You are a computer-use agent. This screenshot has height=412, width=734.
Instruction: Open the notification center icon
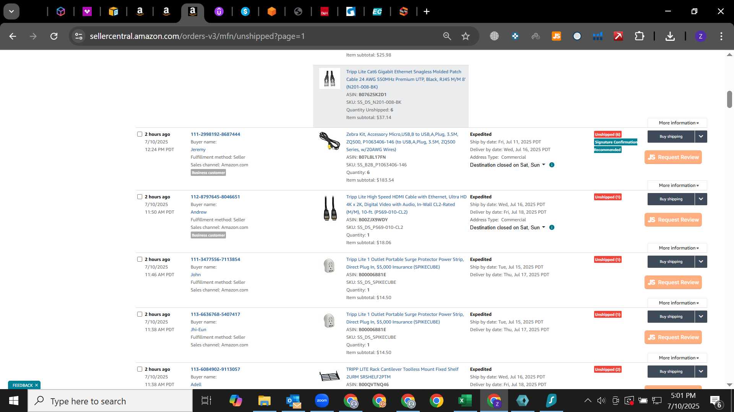[x=716, y=401]
